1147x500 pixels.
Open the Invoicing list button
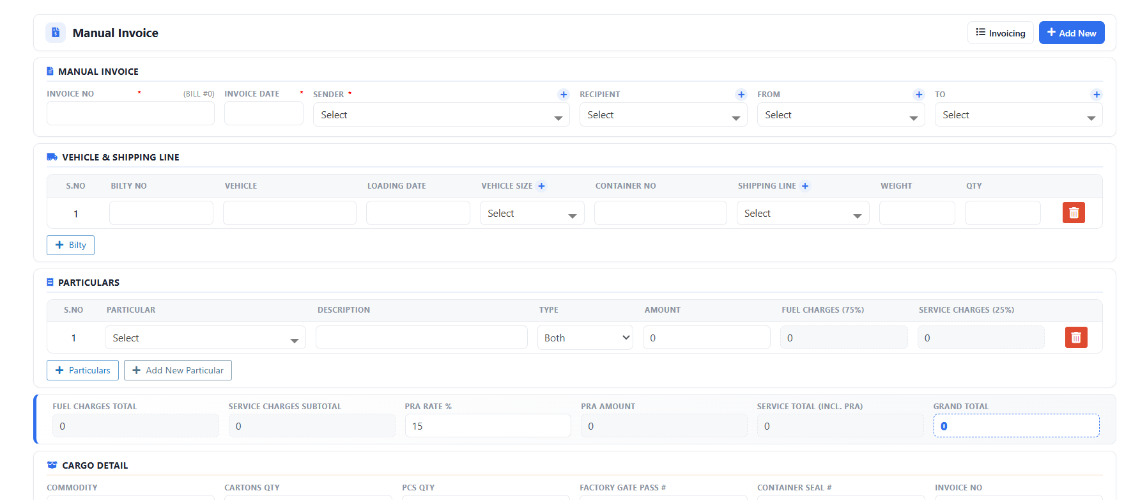(1000, 33)
